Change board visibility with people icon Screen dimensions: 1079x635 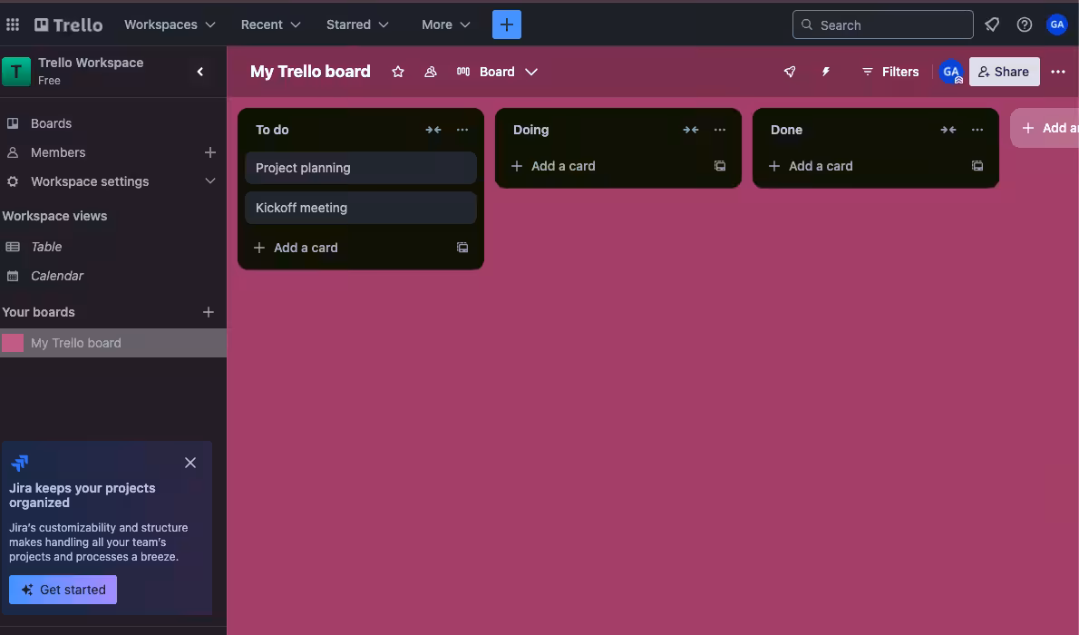coord(431,72)
